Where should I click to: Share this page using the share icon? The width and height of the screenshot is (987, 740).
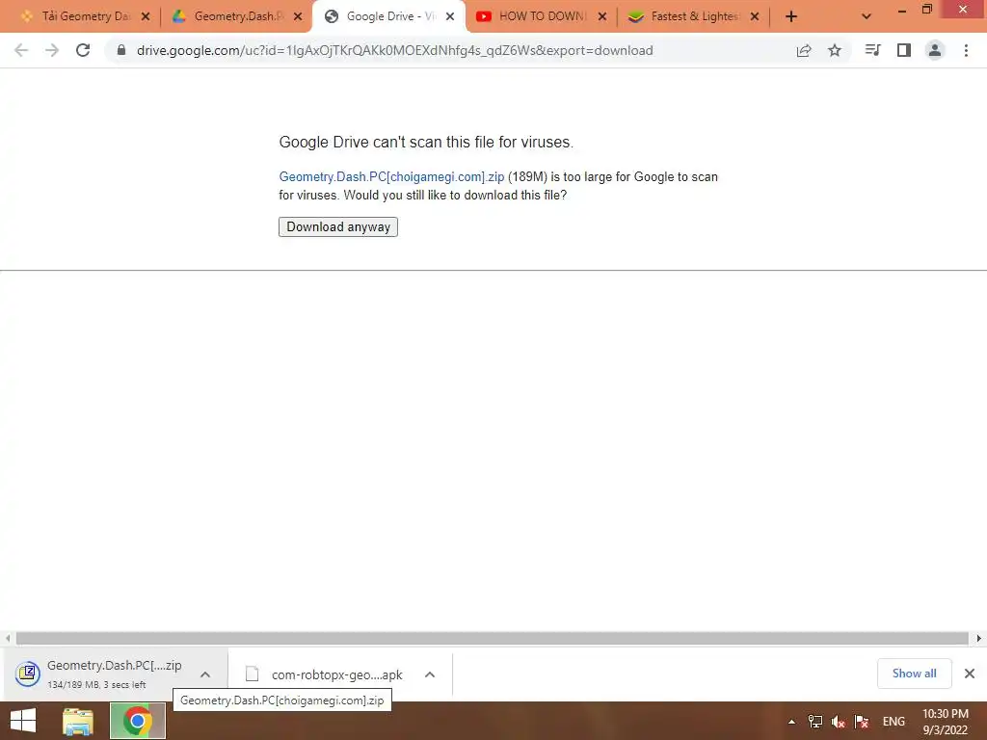coord(804,50)
